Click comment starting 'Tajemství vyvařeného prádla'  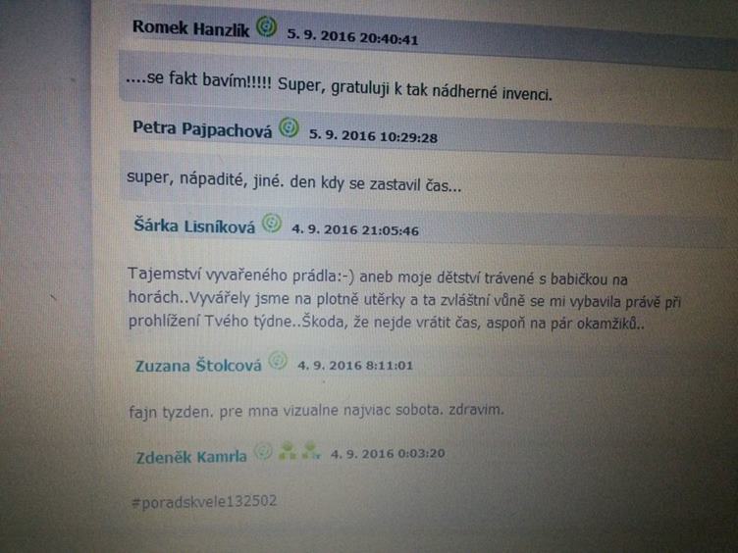(x=404, y=300)
